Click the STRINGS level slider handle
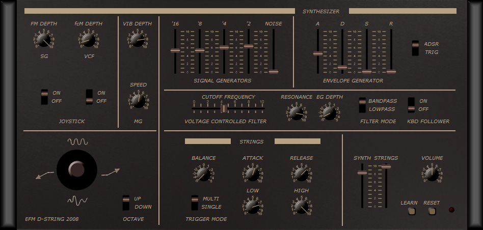 point(386,167)
